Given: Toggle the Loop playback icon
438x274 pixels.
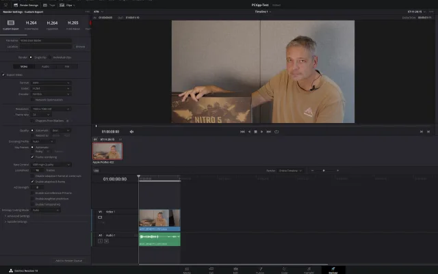Looking at the screenshot, I should tap(276, 132).
